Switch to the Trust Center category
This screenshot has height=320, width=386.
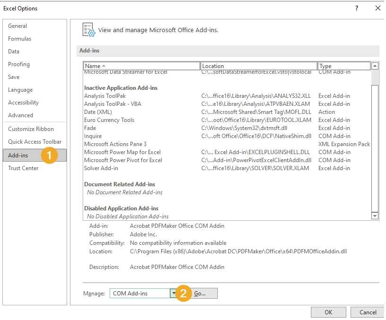click(x=23, y=168)
